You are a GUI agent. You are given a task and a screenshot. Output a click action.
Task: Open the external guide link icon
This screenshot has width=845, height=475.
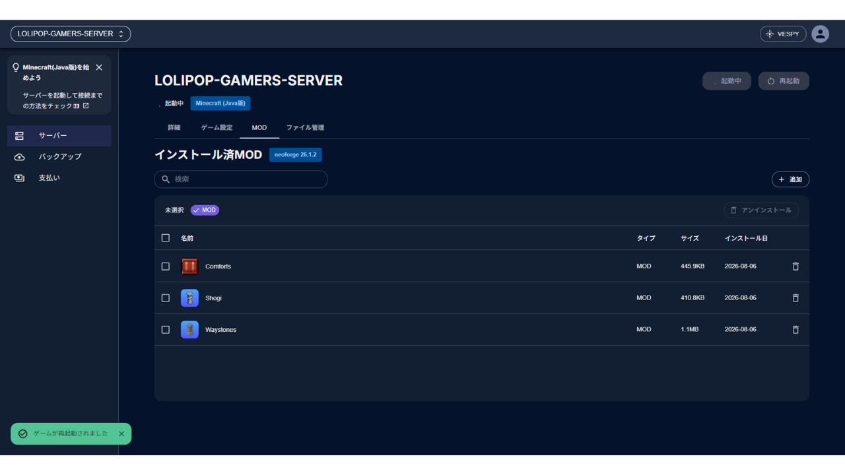tap(86, 106)
